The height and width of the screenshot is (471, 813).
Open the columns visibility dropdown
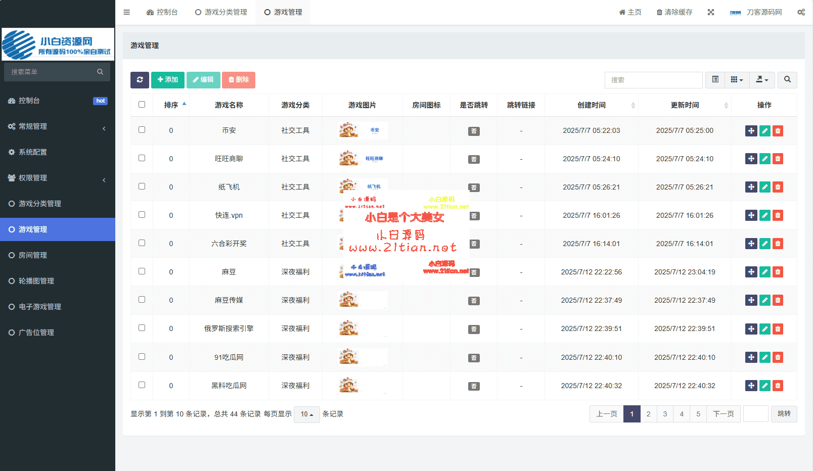click(737, 80)
